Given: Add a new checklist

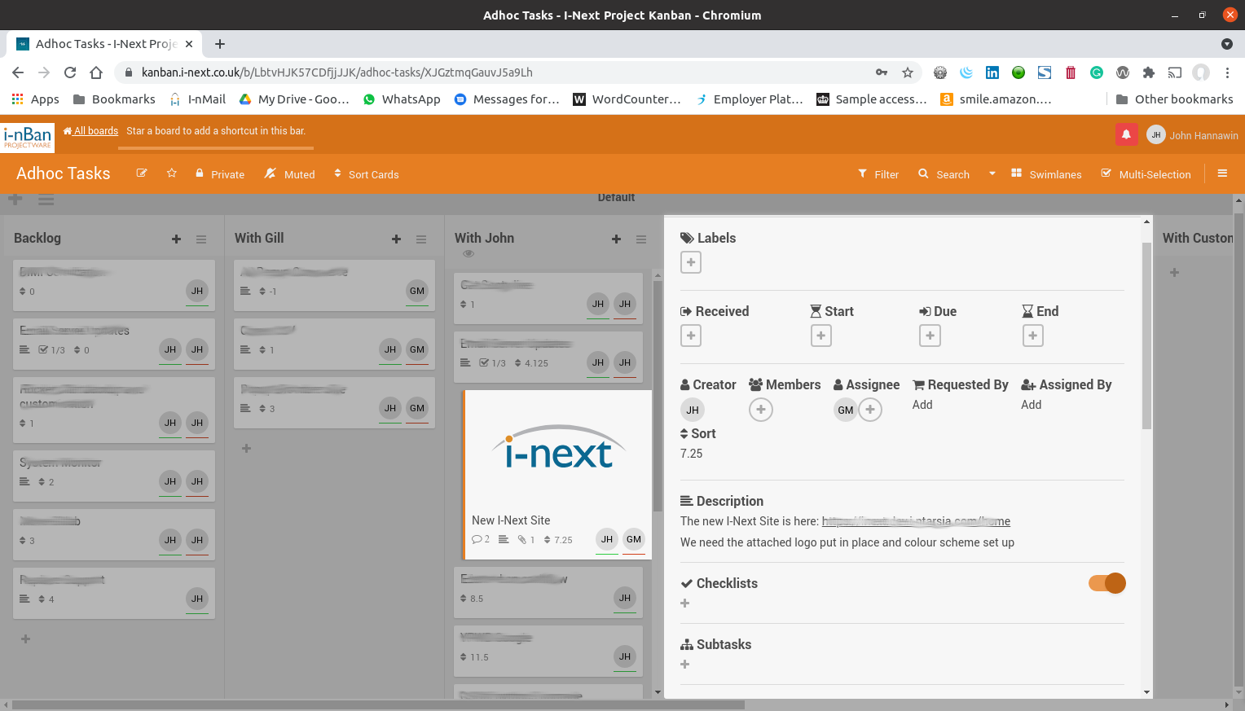Looking at the screenshot, I should click(x=685, y=603).
